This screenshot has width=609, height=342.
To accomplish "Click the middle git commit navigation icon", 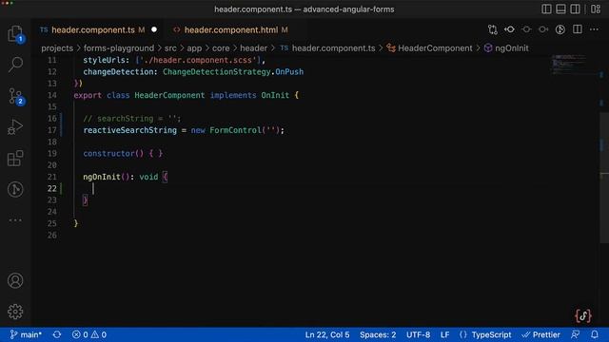I will point(526,29).
